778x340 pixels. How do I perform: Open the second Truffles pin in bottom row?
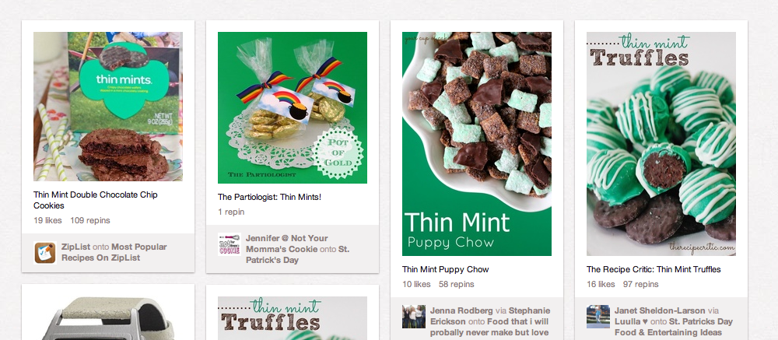point(293,318)
